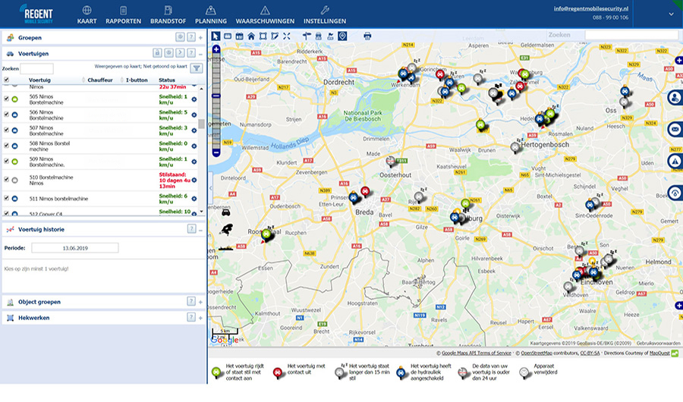Image resolution: width=683 pixels, height=402 pixels.
Task: Expand the Hekwerken section
Action: (200, 318)
